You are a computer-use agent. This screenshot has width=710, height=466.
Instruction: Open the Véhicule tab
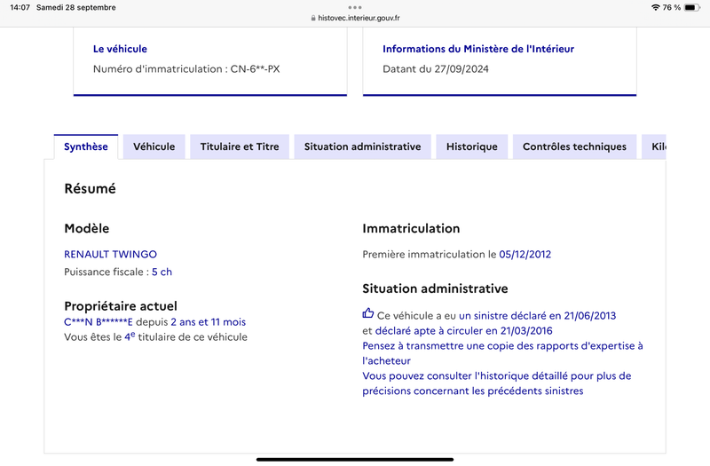point(154,146)
